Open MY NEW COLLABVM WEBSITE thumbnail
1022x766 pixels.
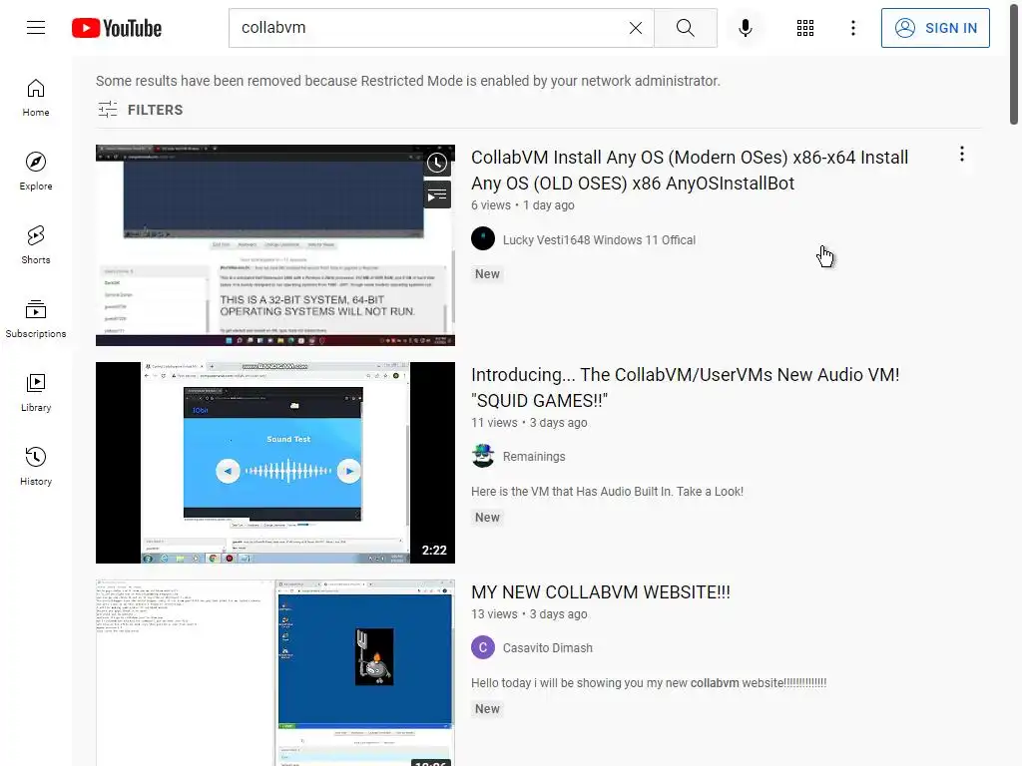(275, 673)
